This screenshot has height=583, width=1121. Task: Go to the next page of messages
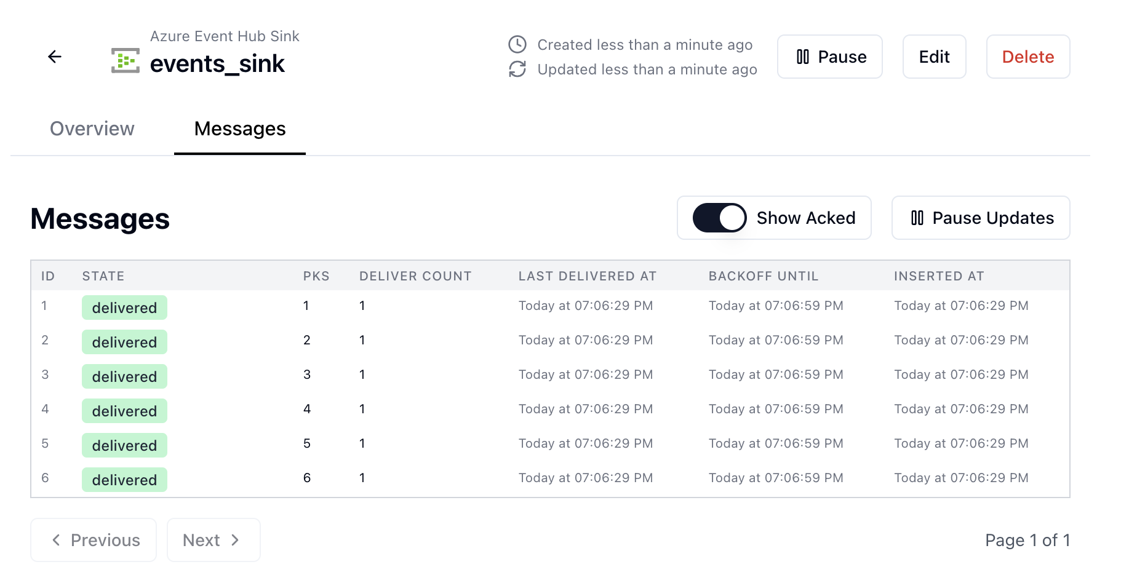click(213, 540)
